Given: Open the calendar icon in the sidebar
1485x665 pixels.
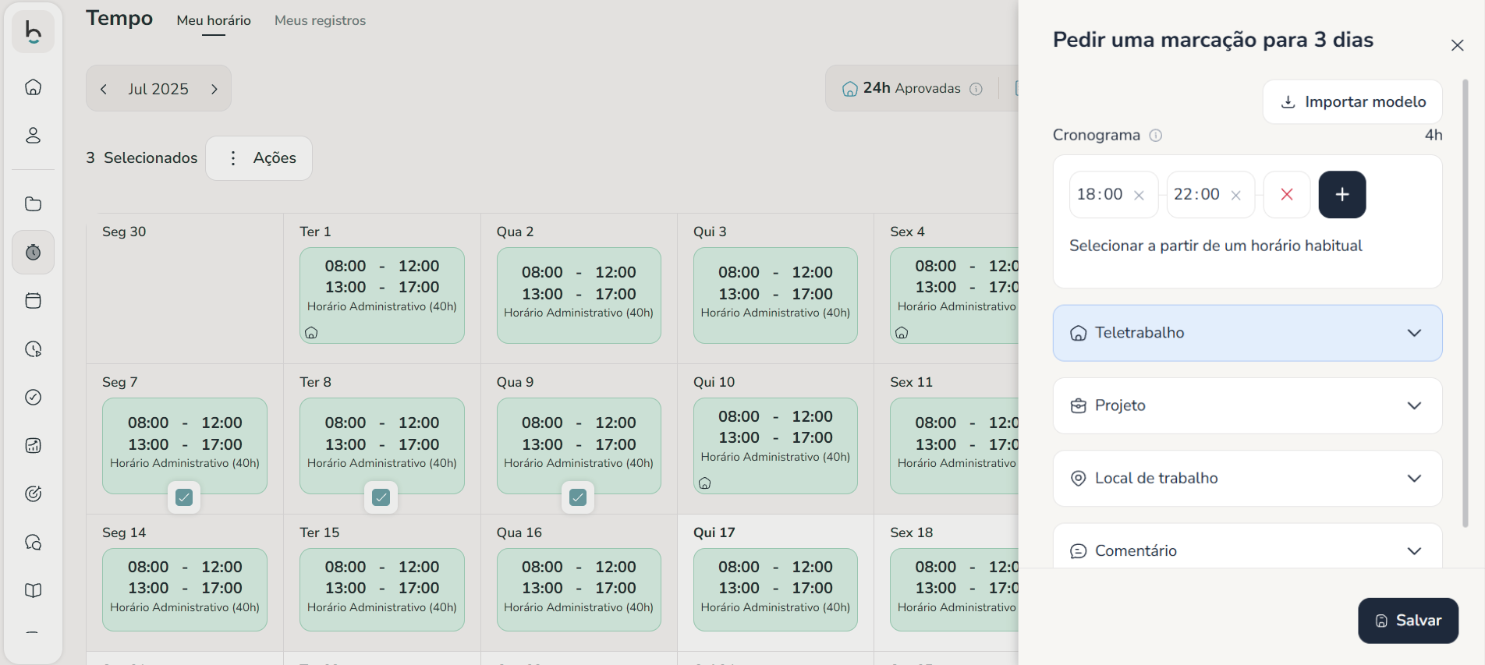Looking at the screenshot, I should pyautogui.click(x=33, y=301).
